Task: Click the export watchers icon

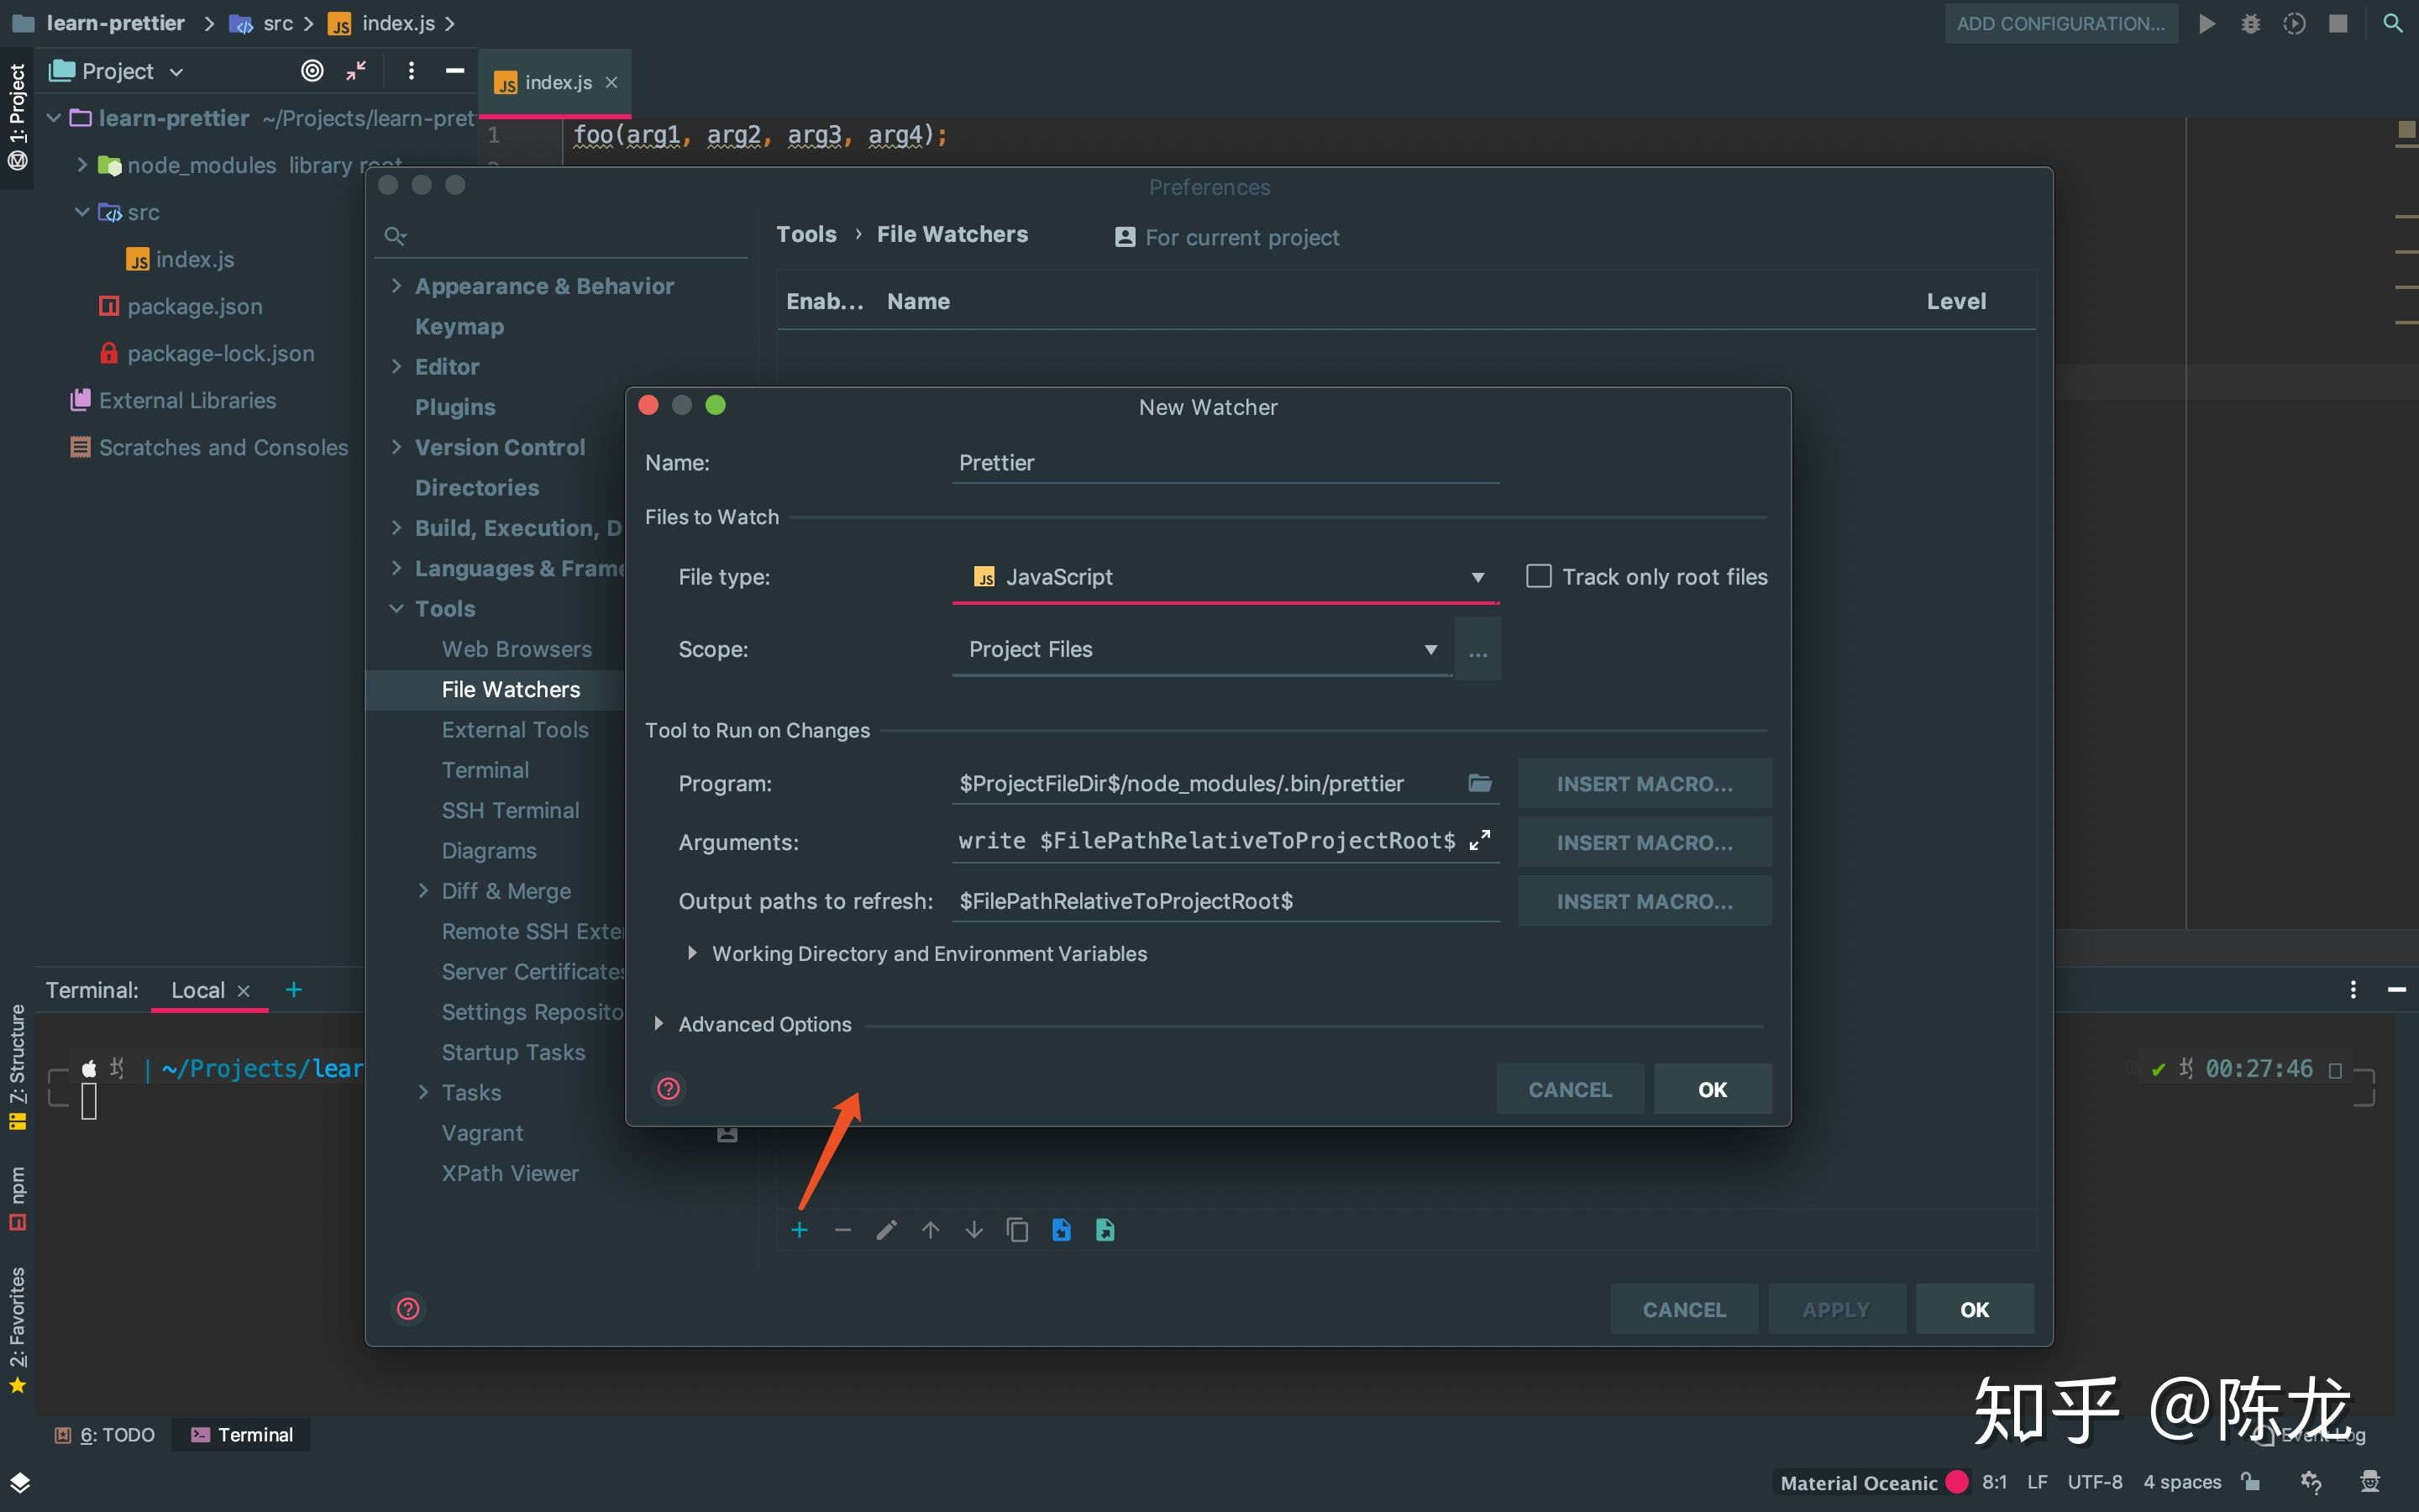Action: [x=1105, y=1230]
